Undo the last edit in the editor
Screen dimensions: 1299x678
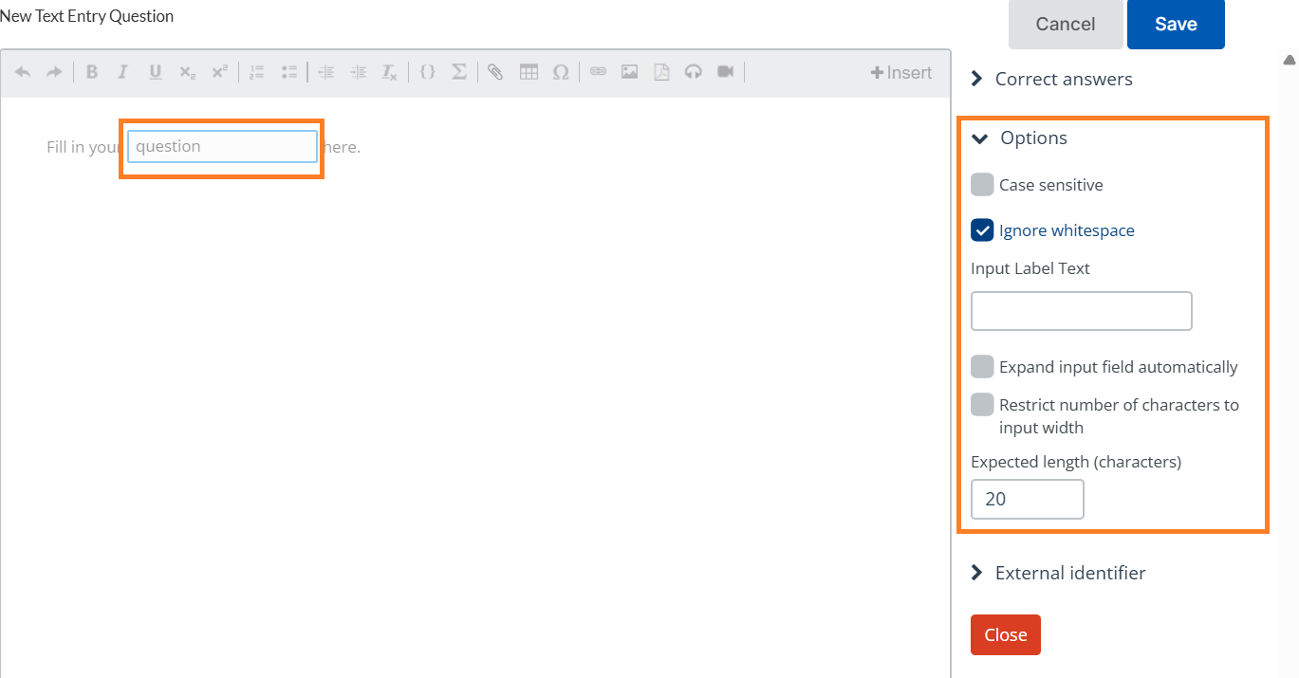tap(23, 72)
